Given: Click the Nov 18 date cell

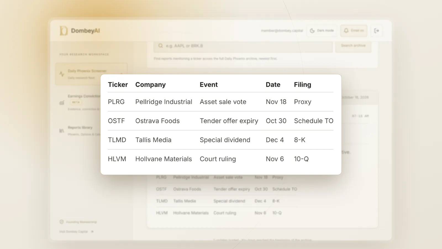Looking at the screenshot, I should [276, 102].
